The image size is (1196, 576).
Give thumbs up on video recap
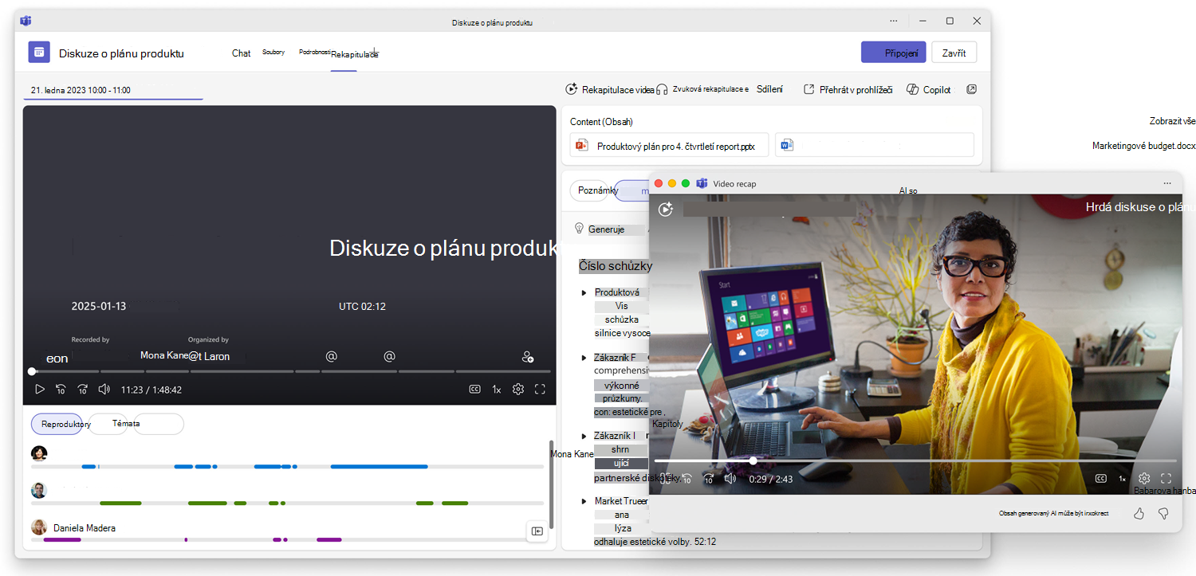1139,513
